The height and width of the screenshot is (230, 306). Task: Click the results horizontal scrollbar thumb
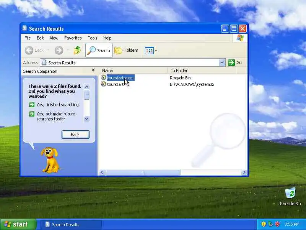click(x=143, y=172)
